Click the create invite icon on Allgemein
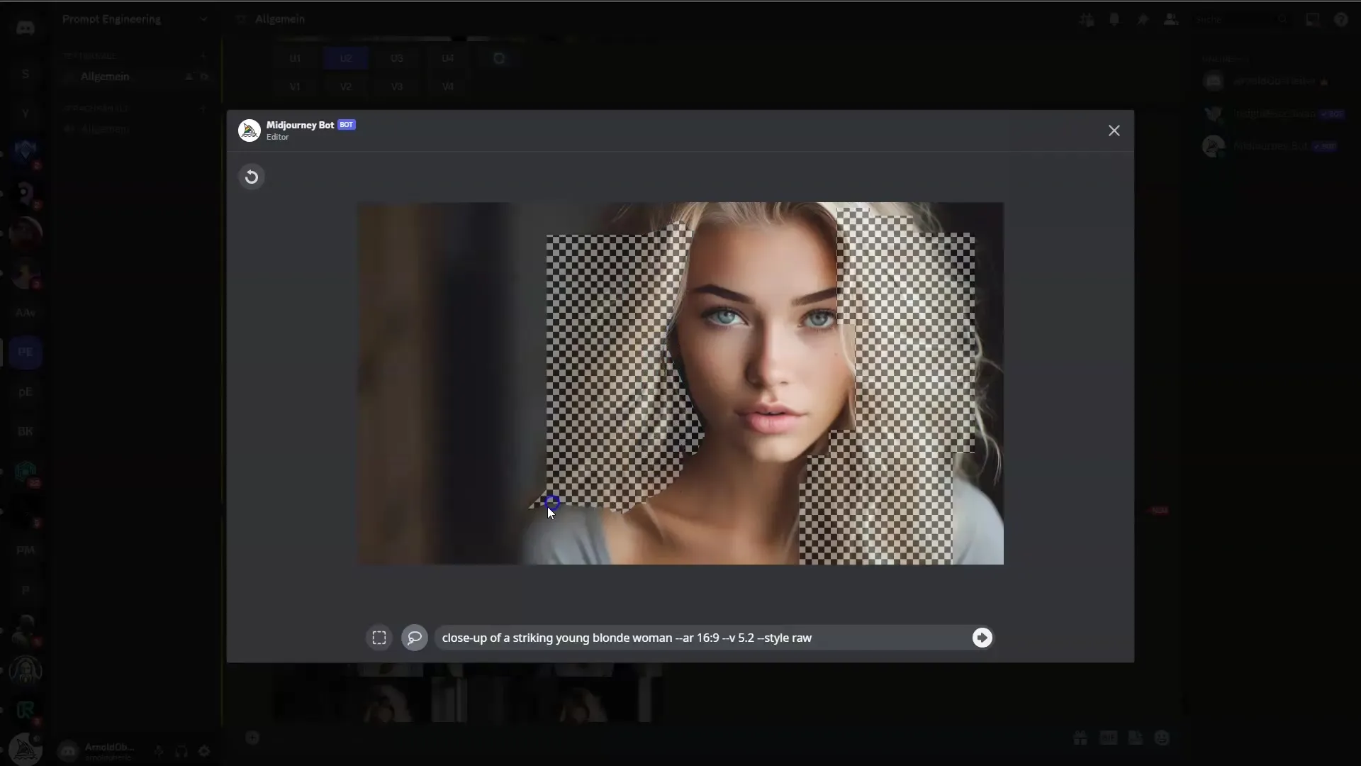This screenshot has height=766, width=1361. [189, 77]
